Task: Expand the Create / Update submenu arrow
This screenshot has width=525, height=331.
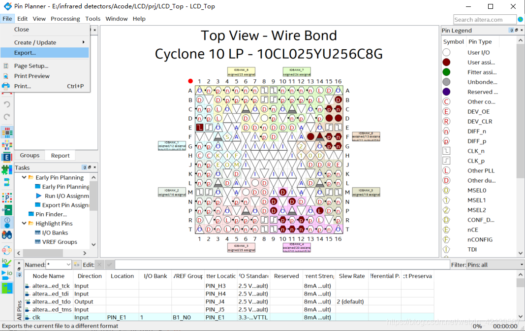Action: click(x=83, y=42)
